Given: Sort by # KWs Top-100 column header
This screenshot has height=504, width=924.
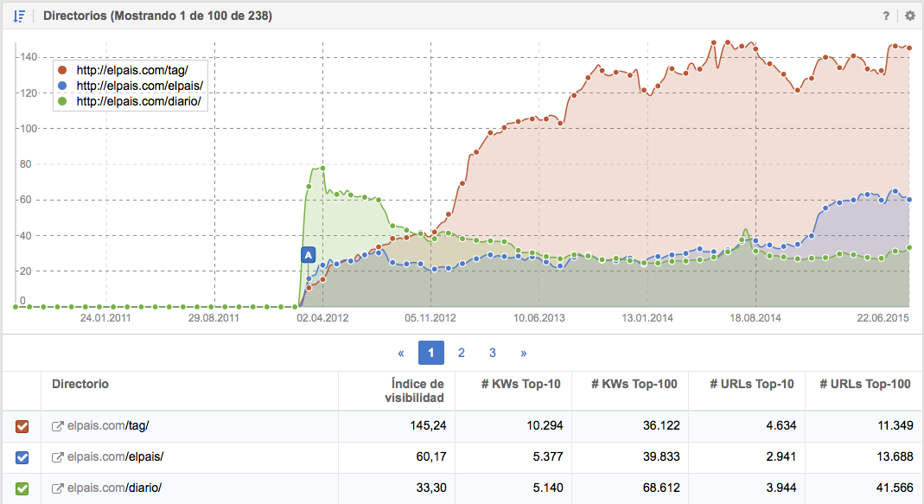Looking at the screenshot, I should 634,384.
